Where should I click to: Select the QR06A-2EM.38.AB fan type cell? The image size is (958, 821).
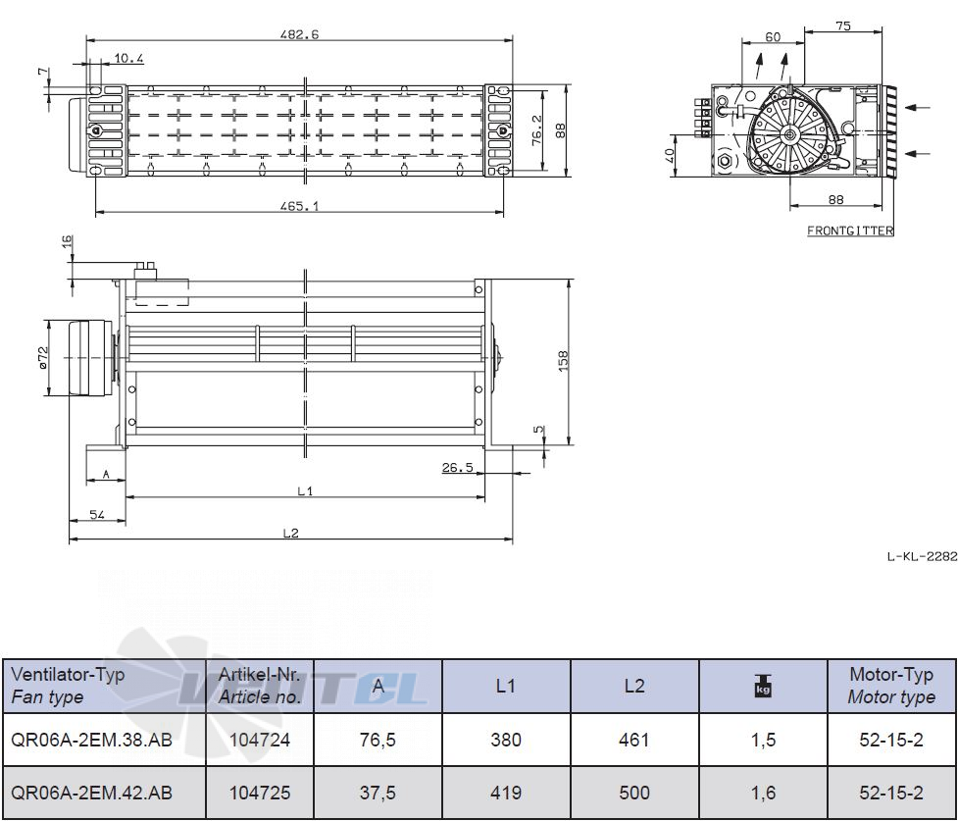(x=105, y=740)
